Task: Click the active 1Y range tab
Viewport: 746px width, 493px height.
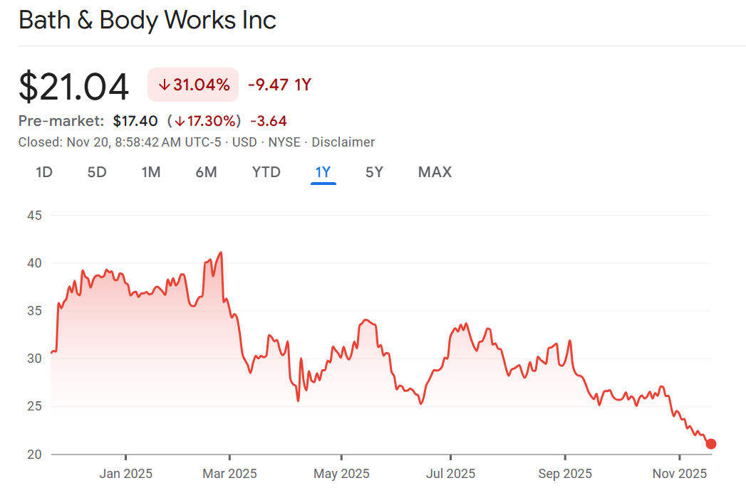Action: [x=323, y=172]
